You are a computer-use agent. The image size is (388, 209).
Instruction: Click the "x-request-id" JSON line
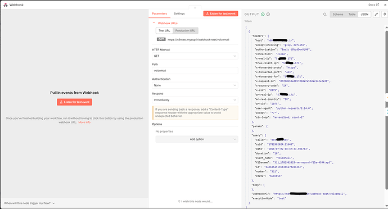point(292,81)
